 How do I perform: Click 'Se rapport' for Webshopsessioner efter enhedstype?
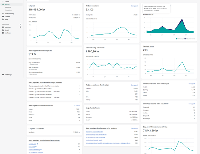192,84
